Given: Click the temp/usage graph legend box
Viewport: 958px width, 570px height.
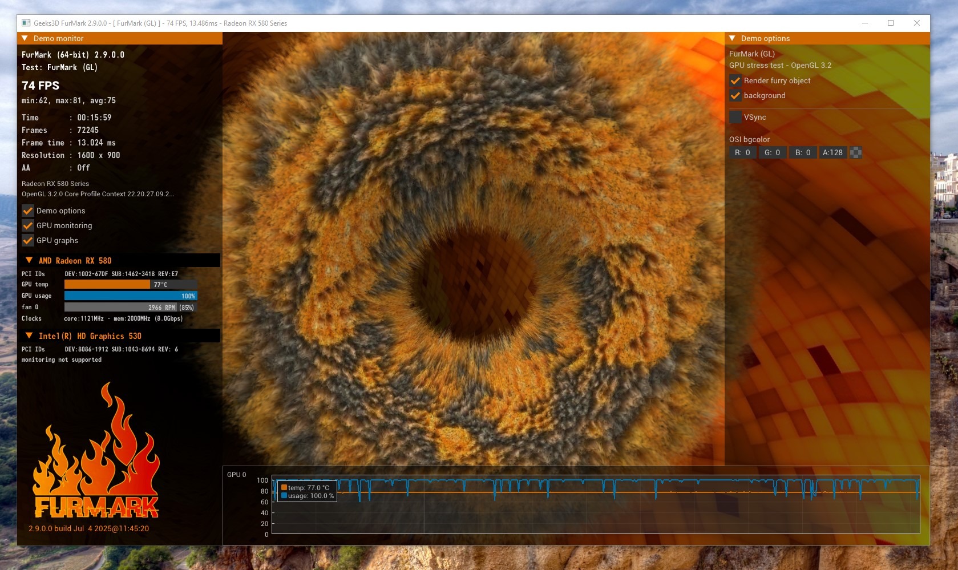Looking at the screenshot, I should tap(307, 491).
